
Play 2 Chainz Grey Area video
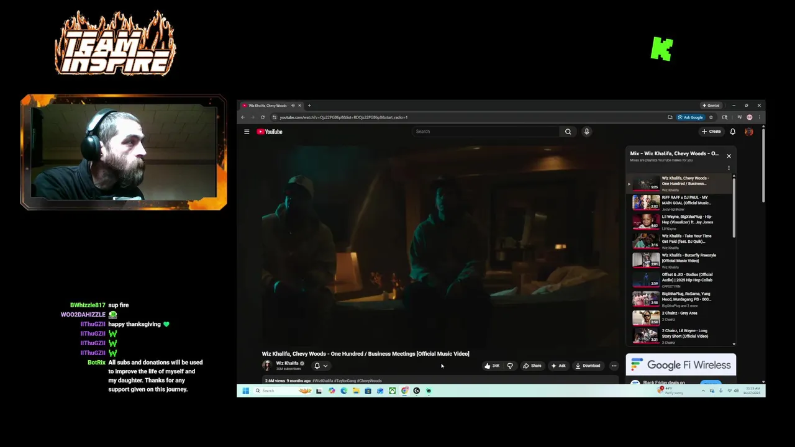680,317
